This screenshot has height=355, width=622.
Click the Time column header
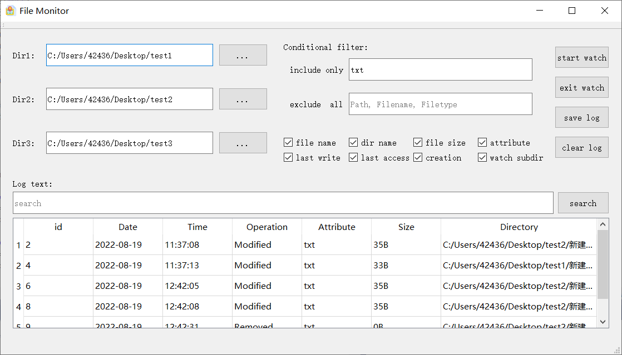click(198, 227)
